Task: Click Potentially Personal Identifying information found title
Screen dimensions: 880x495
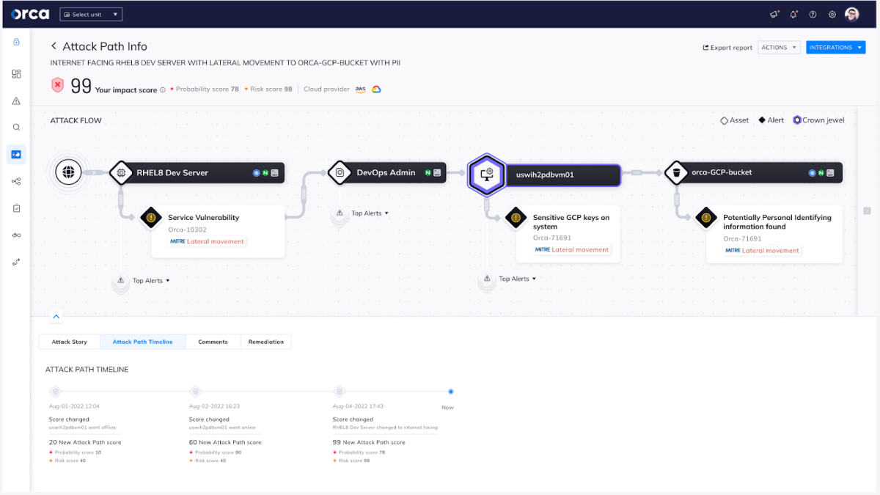Action: point(777,222)
